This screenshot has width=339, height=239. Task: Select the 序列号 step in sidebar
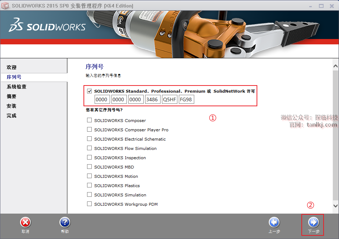14,77
